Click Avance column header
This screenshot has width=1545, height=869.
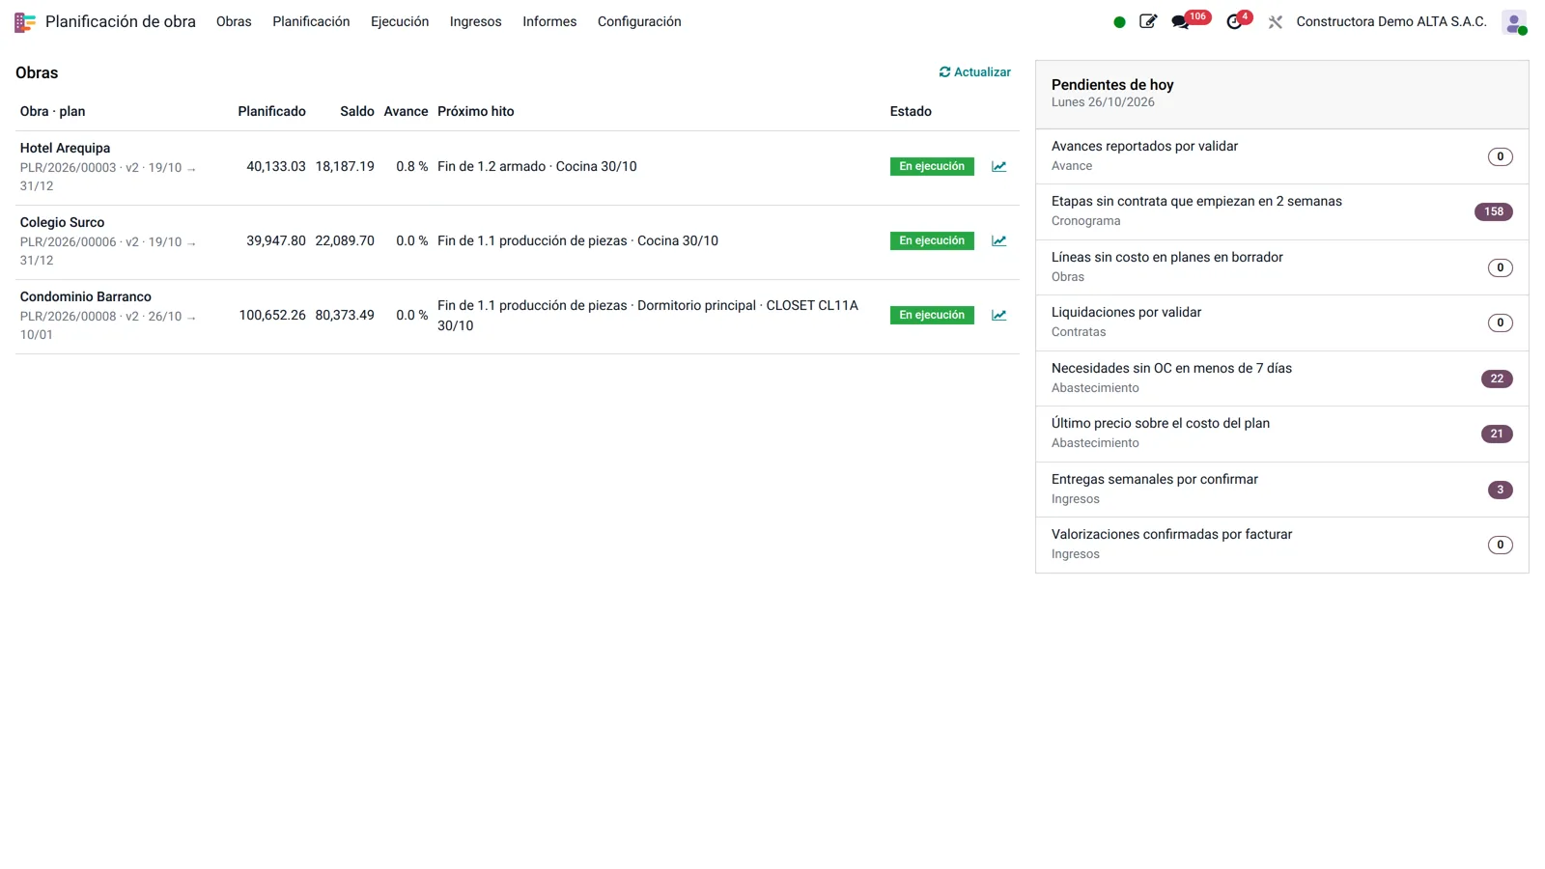coord(406,112)
